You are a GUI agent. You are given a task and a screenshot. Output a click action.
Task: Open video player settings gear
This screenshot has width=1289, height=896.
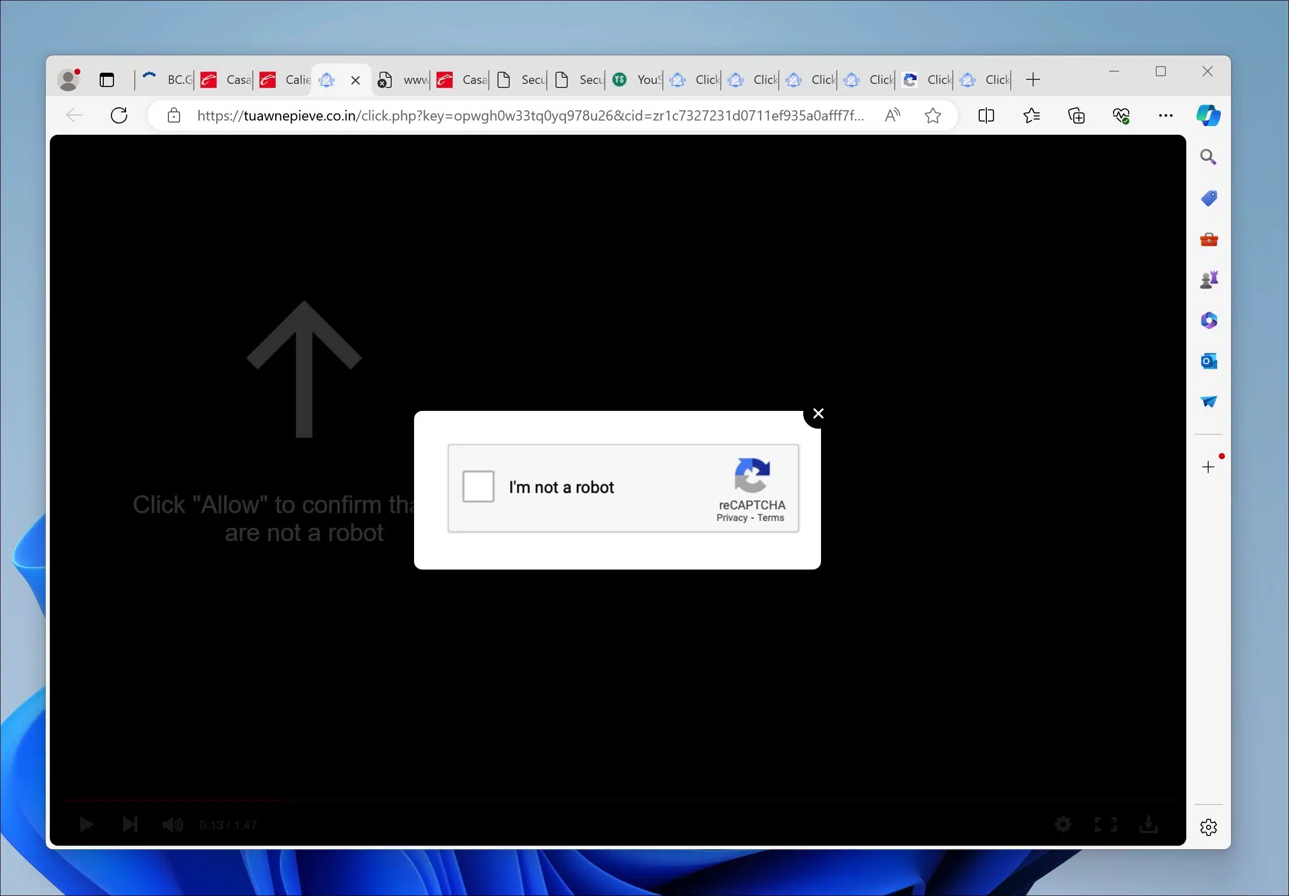pyautogui.click(x=1063, y=825)
